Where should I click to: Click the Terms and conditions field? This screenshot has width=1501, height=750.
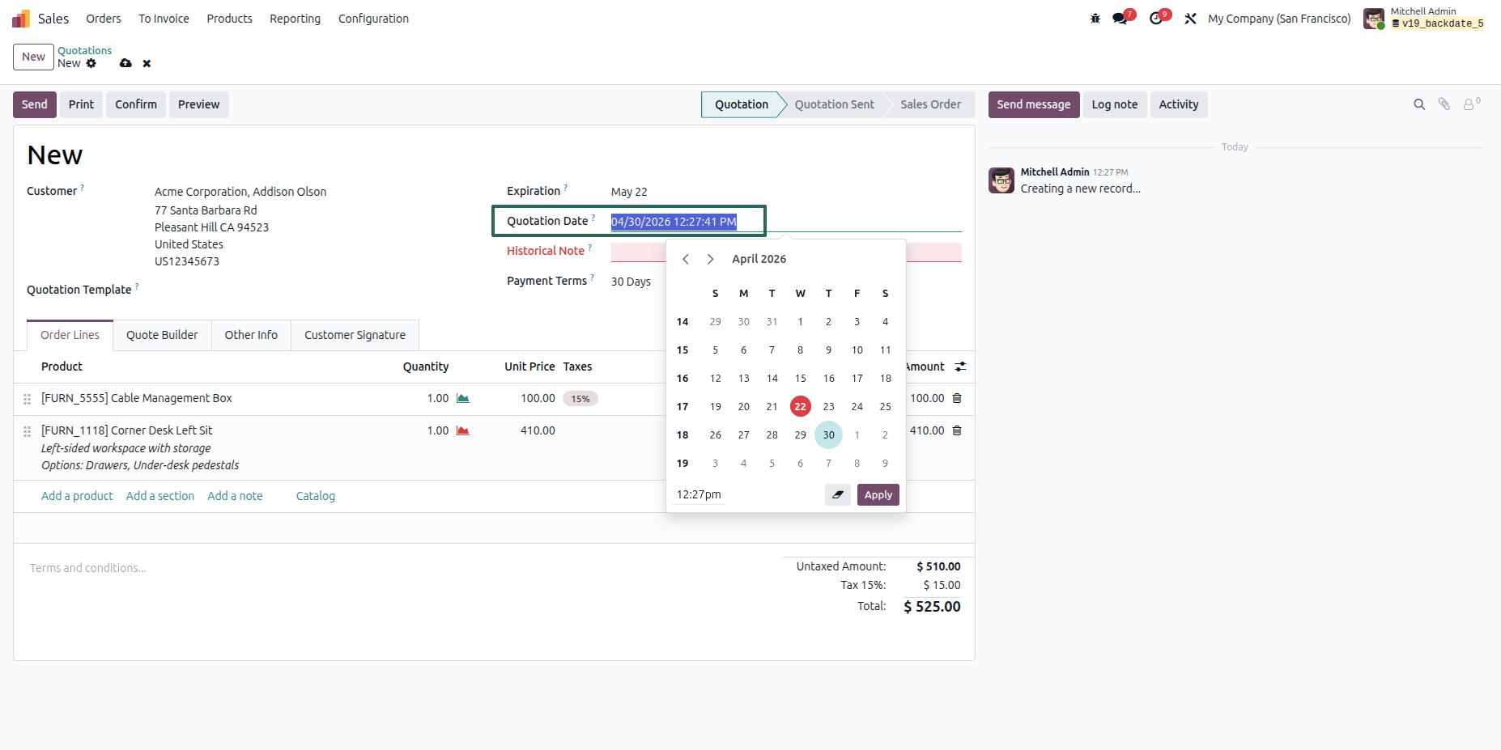click(x=88, y=568)
